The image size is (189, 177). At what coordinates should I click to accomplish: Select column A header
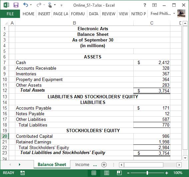[12, 23]
